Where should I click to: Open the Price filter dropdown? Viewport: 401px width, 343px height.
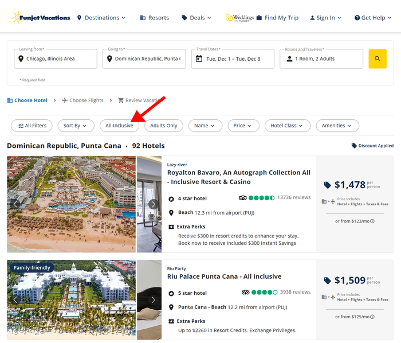point(243,126)
